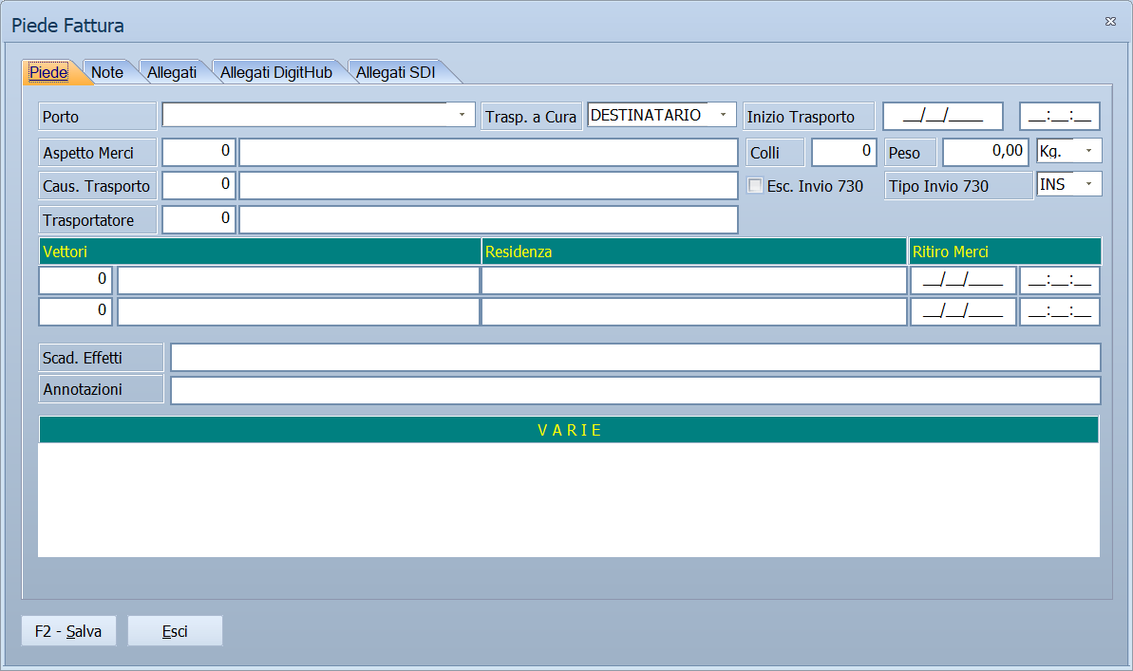Click the Trasportatore description field

tap(488, 219)
